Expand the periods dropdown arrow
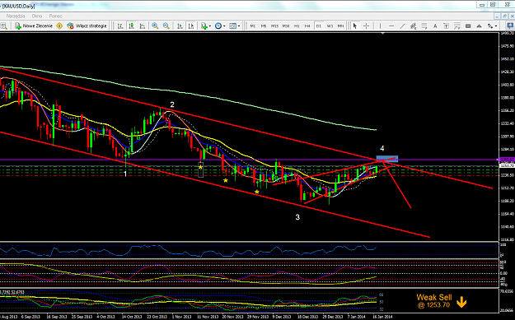Image resolution: width=515 pixels, height=320 pixels. click(224, 26)
